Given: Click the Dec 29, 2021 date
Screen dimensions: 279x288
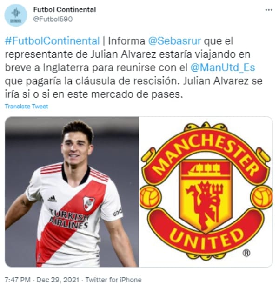Looking at the screenshot, I should pyautogui.click(x=58, y=280).
